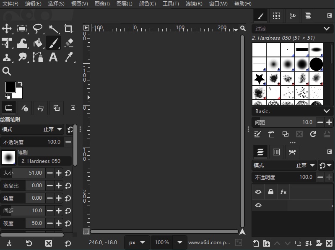The image size is (335, 250).
Task: Increase 大小 brush size with plus button
Action: pyautogui.click(x=59, y=173)
